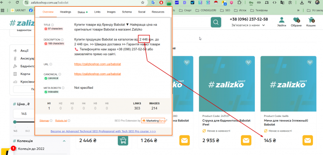This screenshot has width=323, height=155.
Task: Open the browser downloads icon
Action: pos(302,3)
